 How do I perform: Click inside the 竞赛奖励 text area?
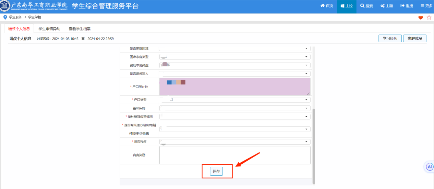coord(235,155)
